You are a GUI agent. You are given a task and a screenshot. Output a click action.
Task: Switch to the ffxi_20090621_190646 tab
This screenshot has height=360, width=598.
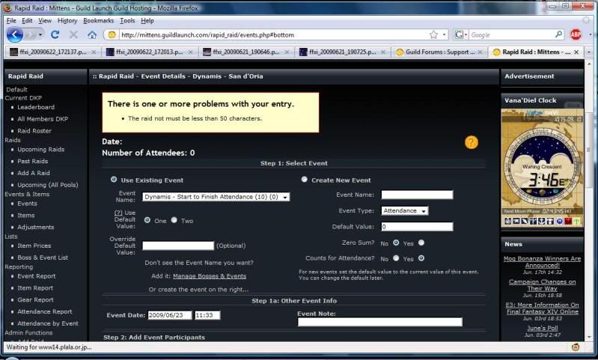tap(246, 52)
